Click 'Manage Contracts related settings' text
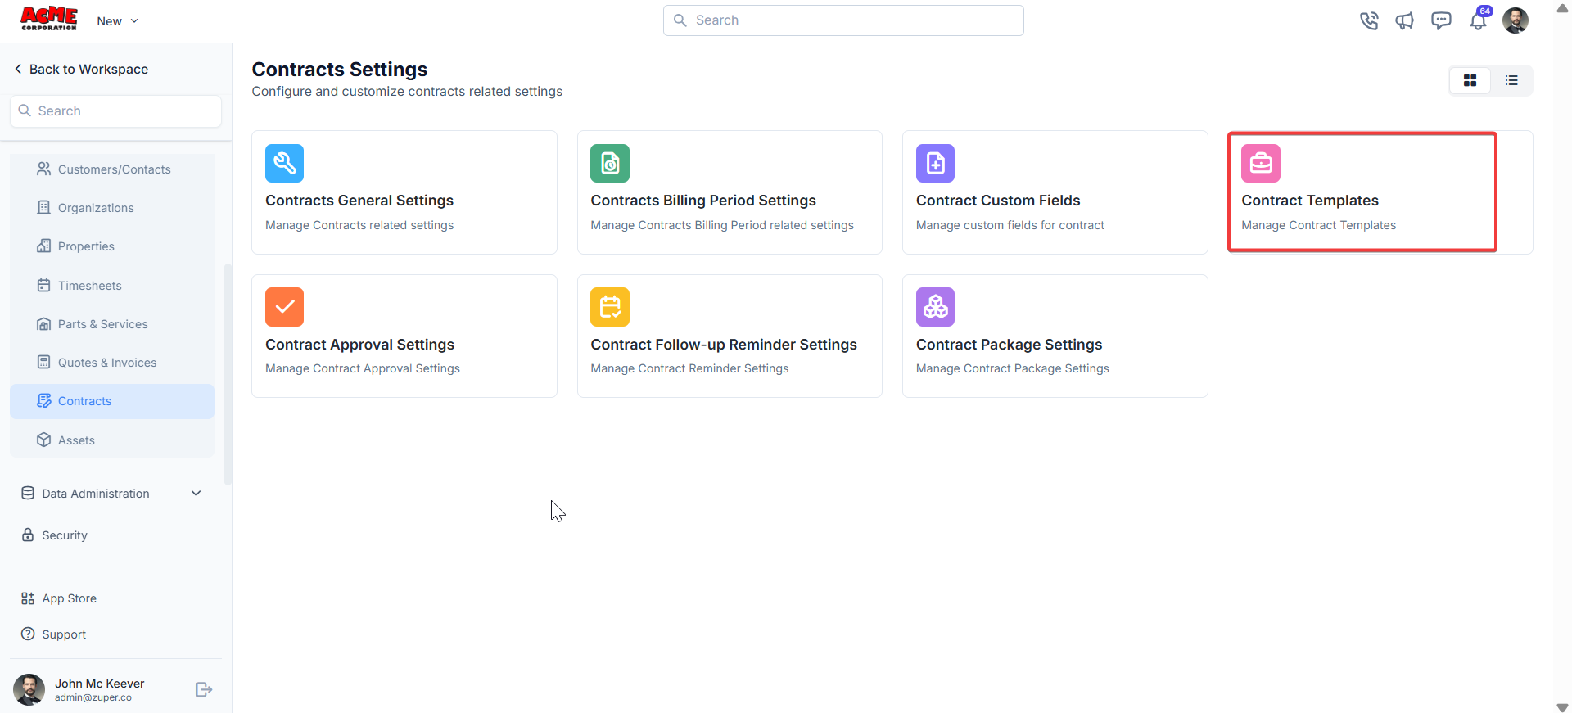The width and height of the screenshot is (1572, 713). (x=359, y=225)
